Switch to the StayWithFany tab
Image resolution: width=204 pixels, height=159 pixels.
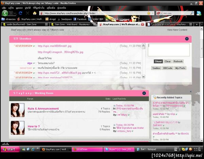tap(170, 24)
